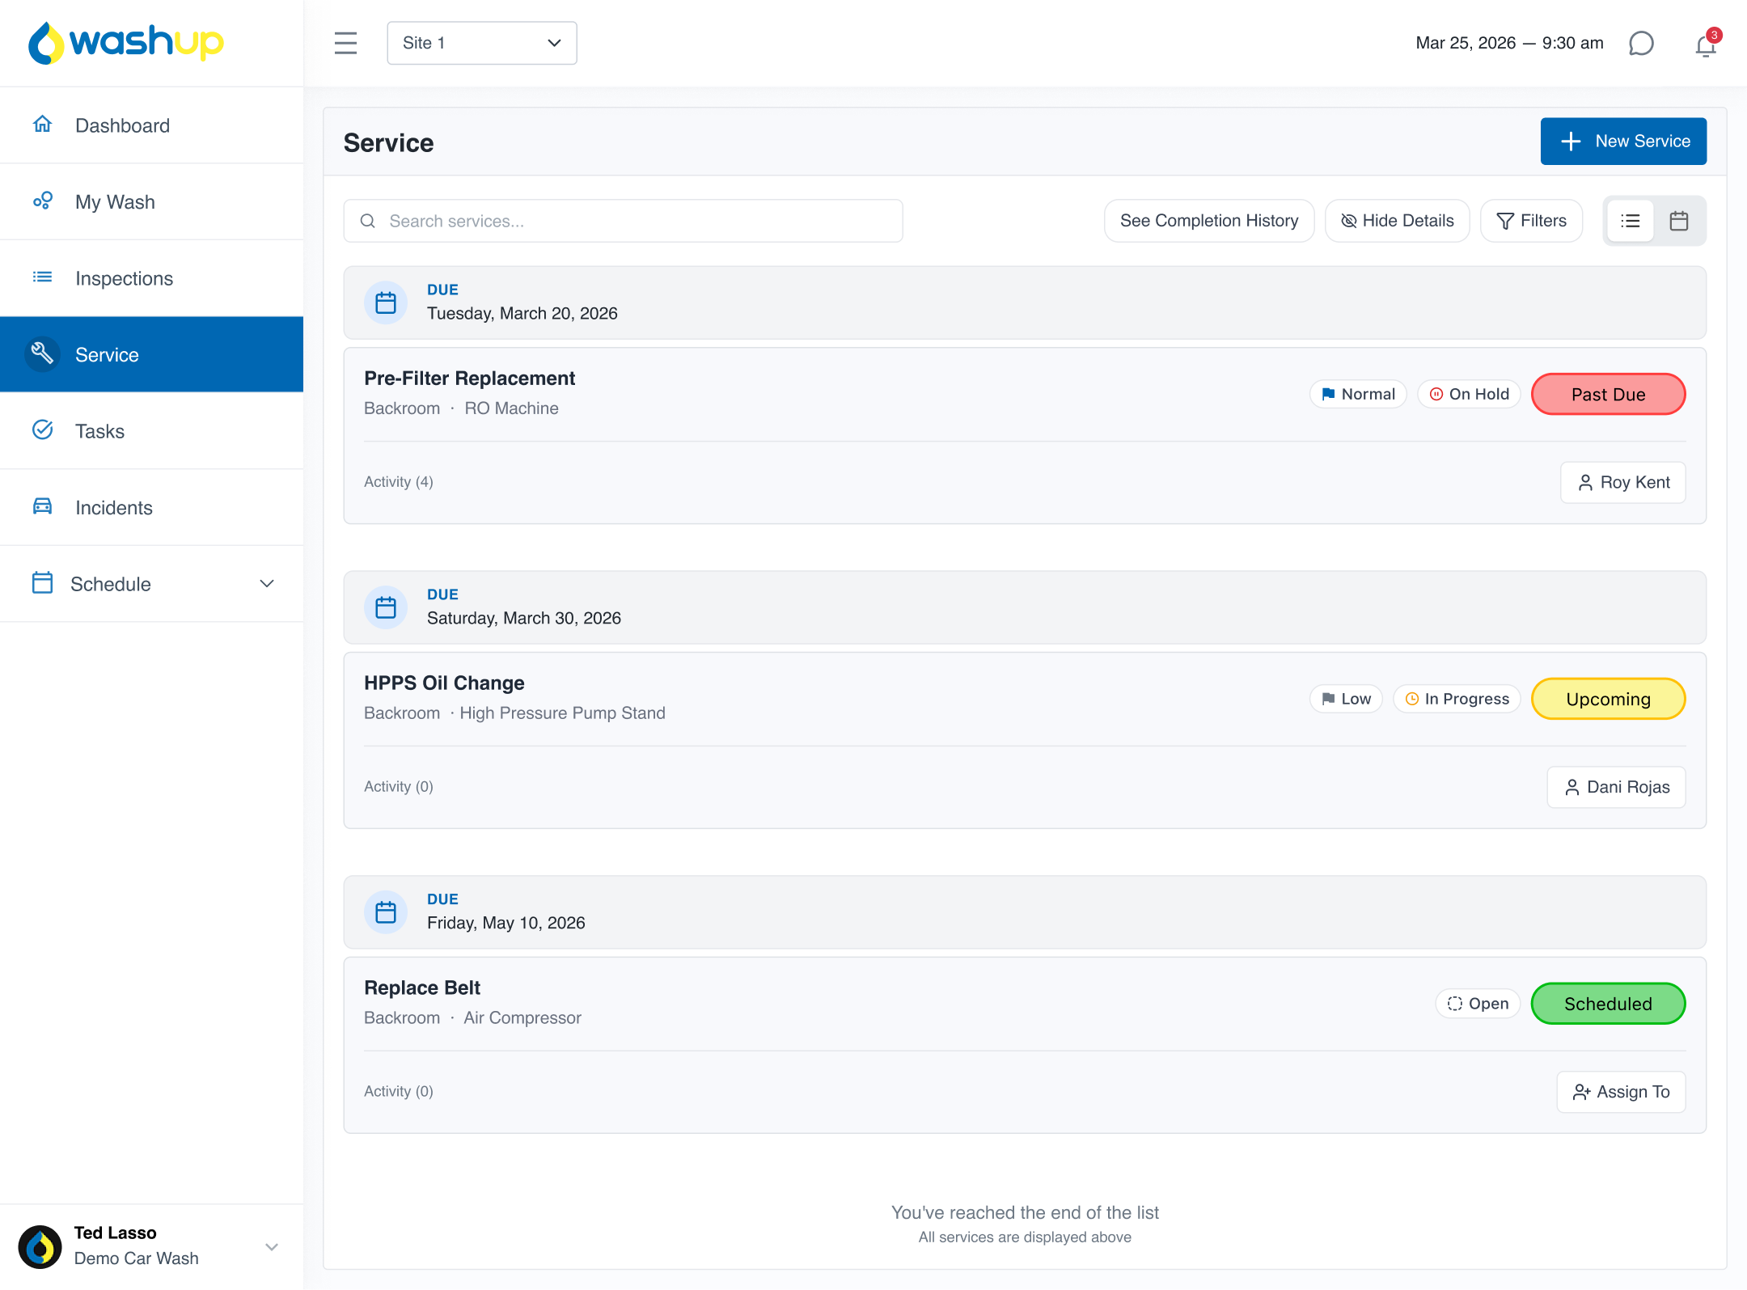The image size is (1747, 1290).
Task: Go to Inspections in the sidebar
Action: click(124, 278)
